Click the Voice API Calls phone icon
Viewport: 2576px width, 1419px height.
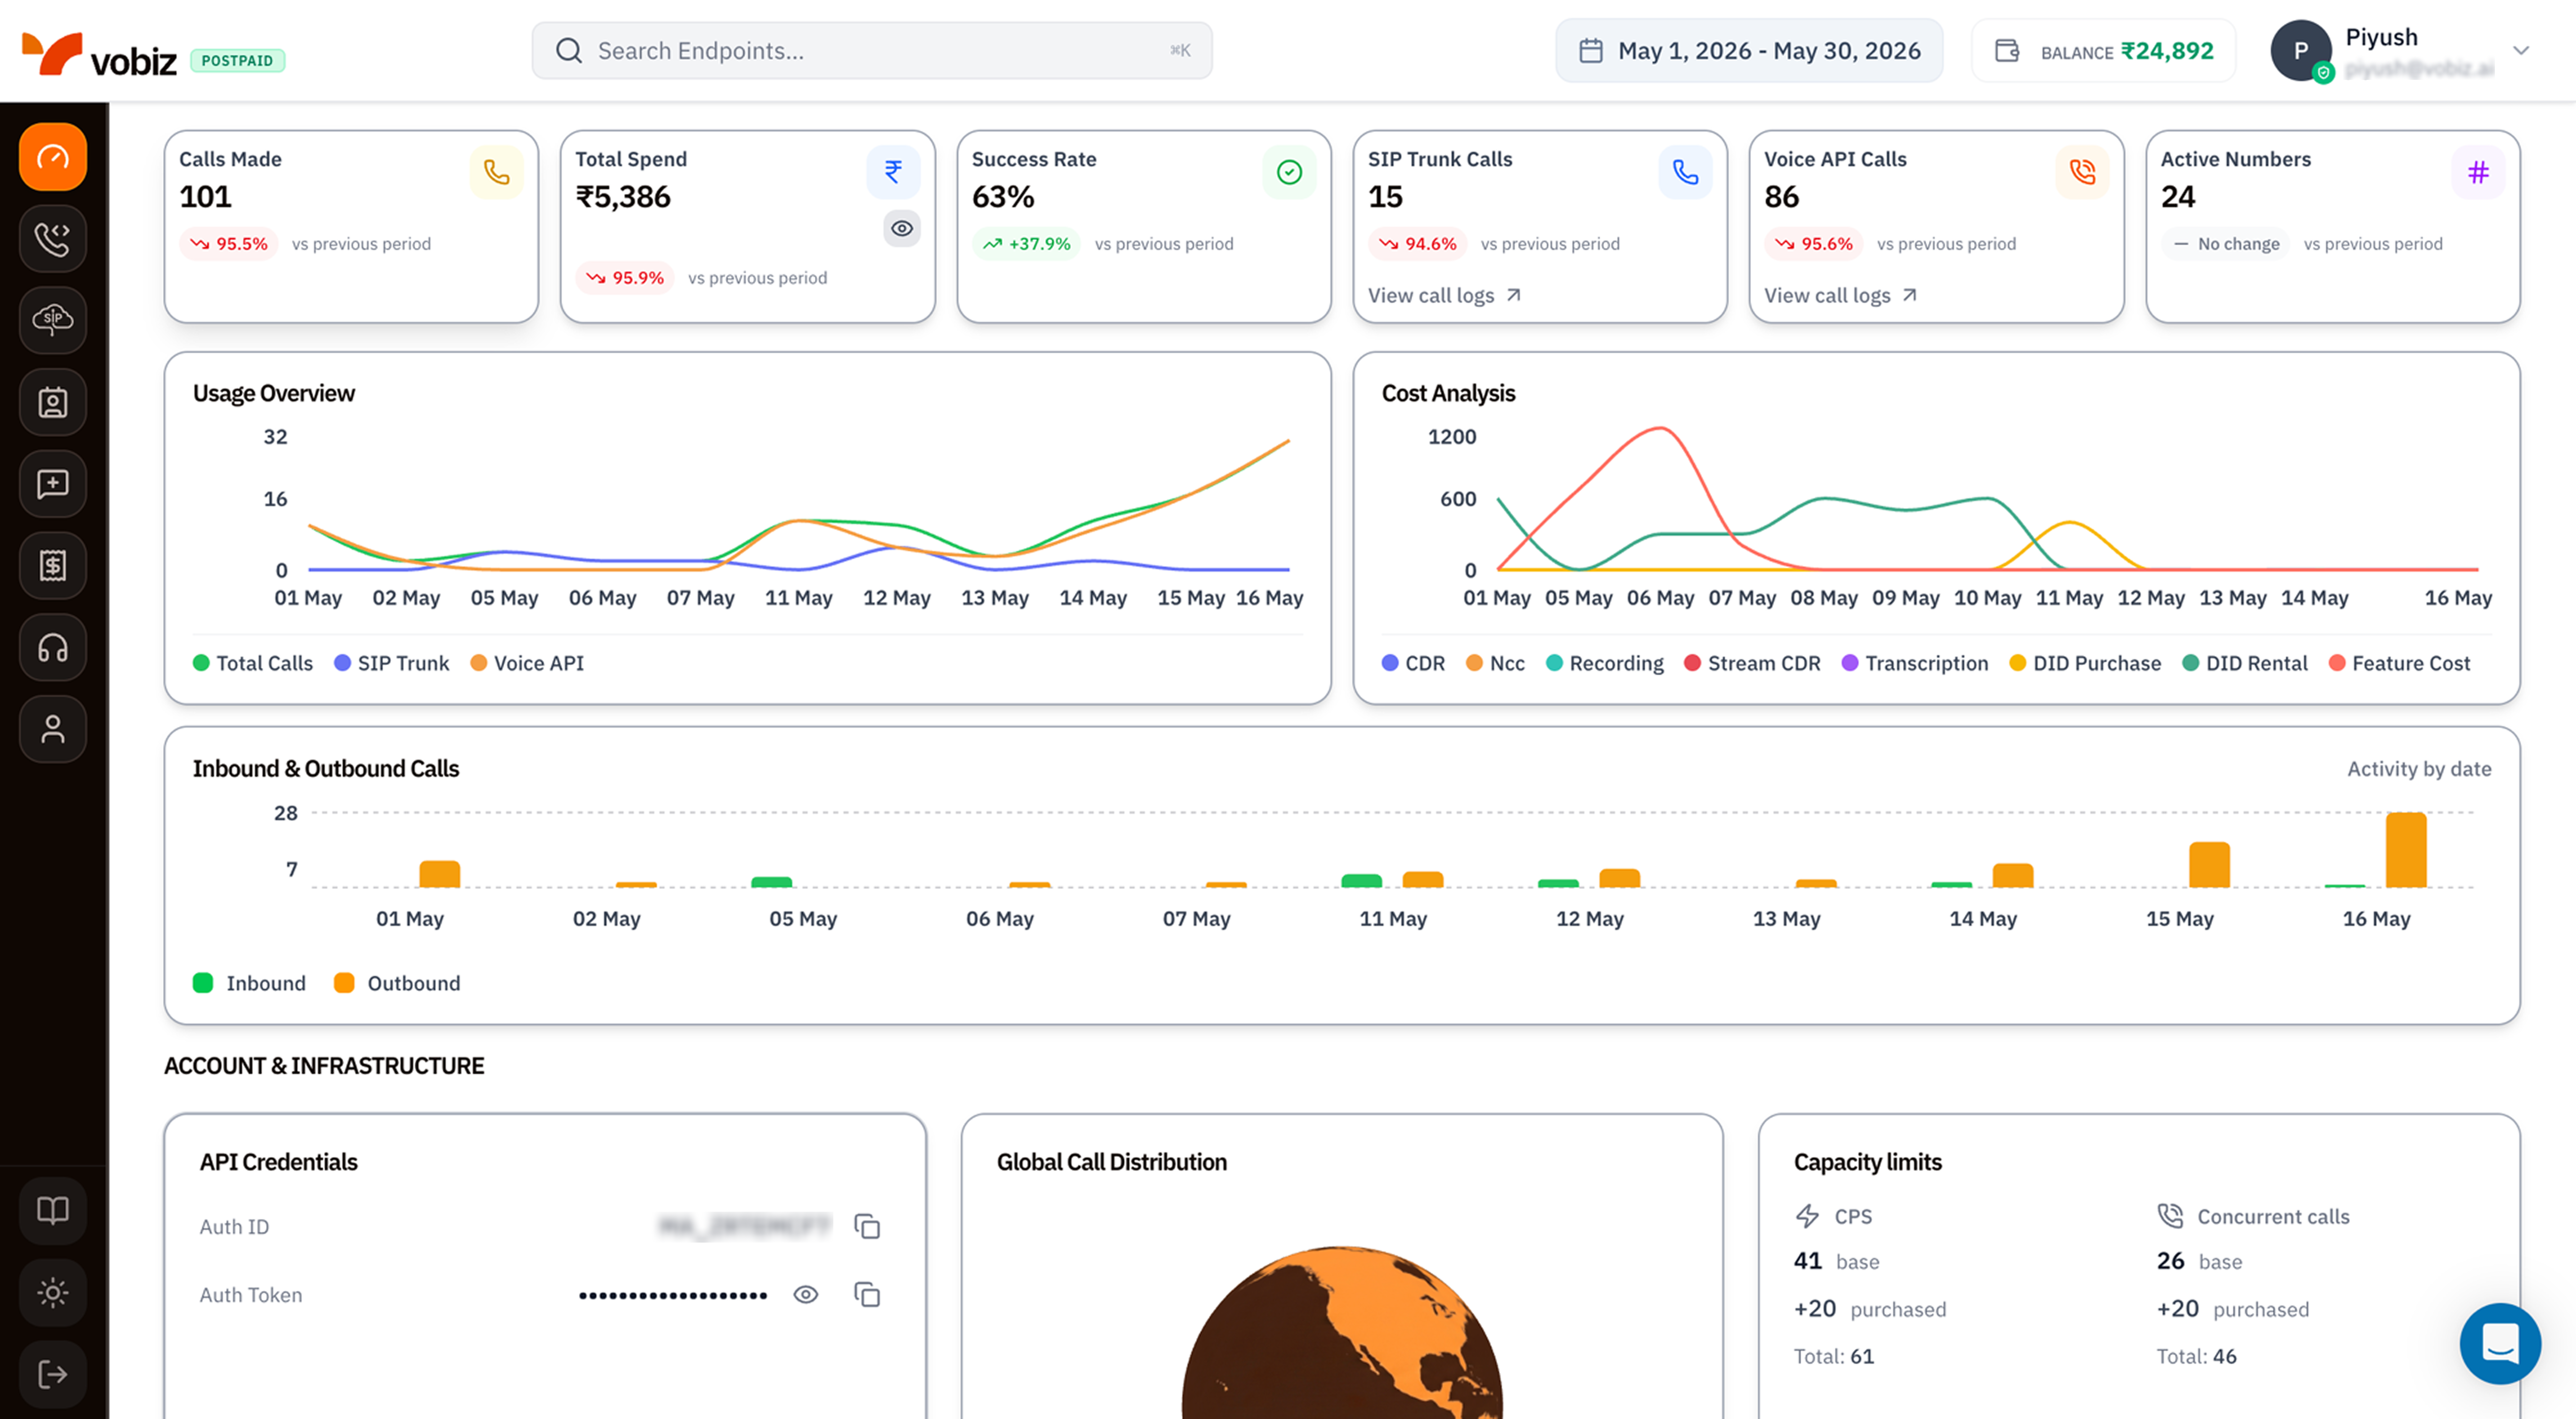(2082, 172)
